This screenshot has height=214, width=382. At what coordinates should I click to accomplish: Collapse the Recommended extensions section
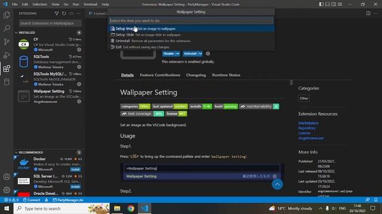tap(16, 152)
